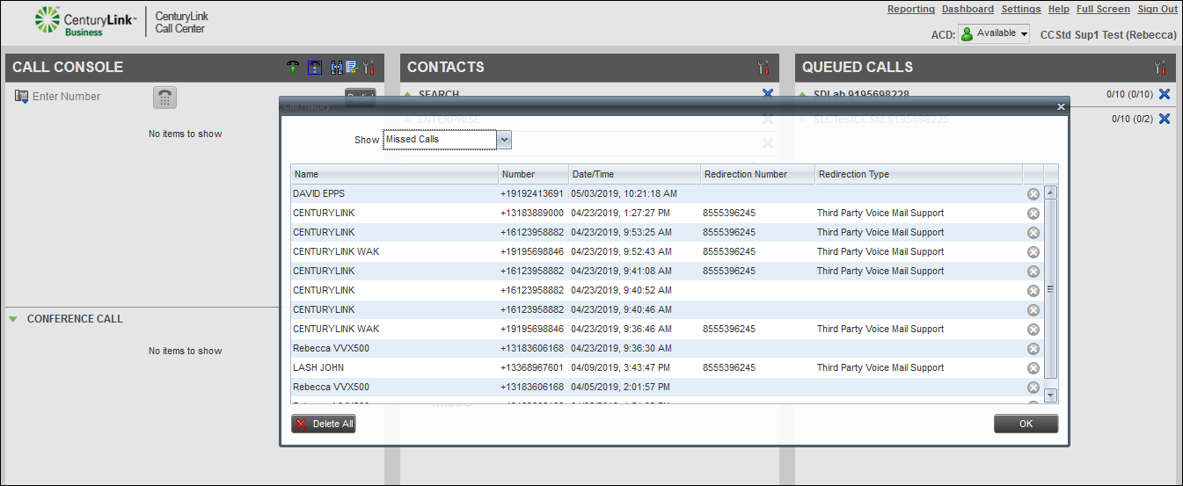Image resolution: width=1183 pixels, height=486 pixels.
Task: Open the Dashboard link
Action: [968, 9]
